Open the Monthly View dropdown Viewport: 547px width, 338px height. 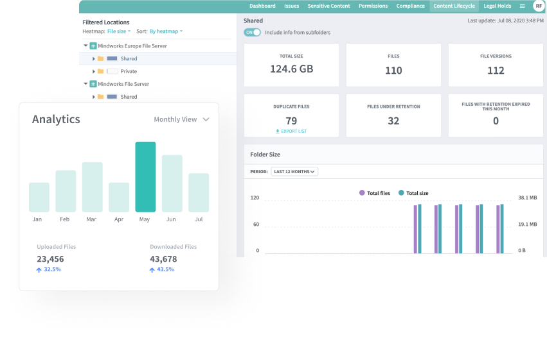coord(181,119)
